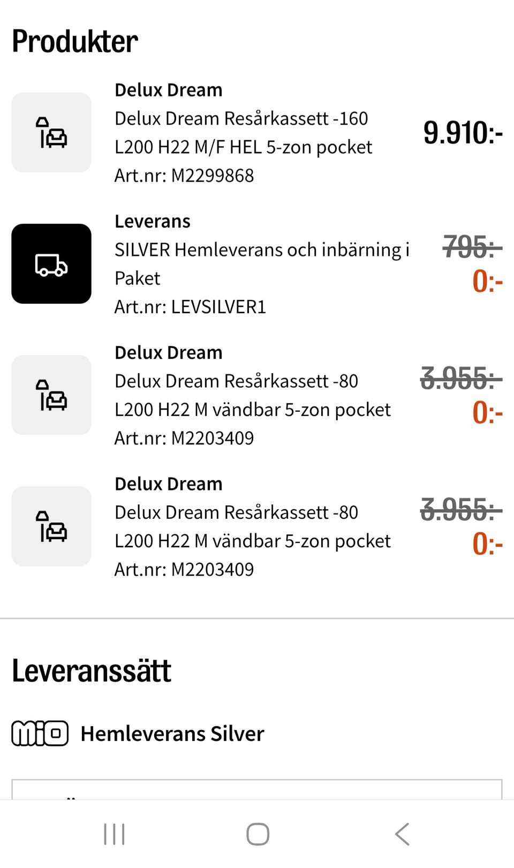
Task: Click the Mio logo under Leveranssätt
Action: tap(40, 733)
